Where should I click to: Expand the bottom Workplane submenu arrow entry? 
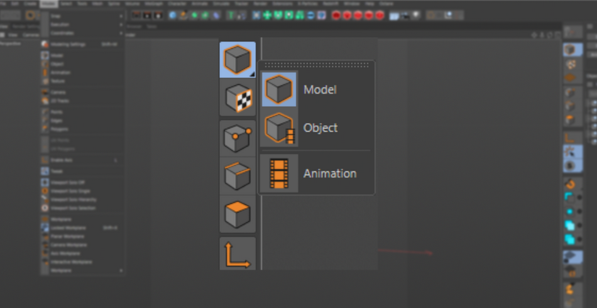[x=82, y=270]
